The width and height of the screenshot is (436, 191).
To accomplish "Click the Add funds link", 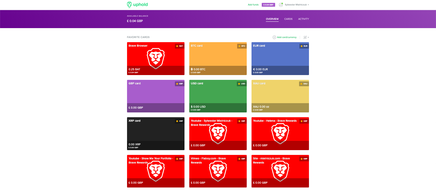I will pos(253,5).
